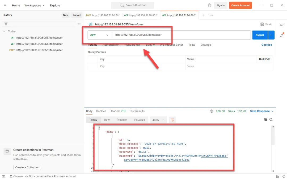This screenshot has width=287, height=179.
Task: Click the network globe icon
Action: coord(212,111)
